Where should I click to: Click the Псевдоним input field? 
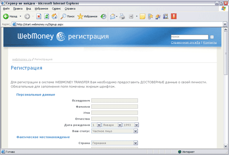point(114,101)
